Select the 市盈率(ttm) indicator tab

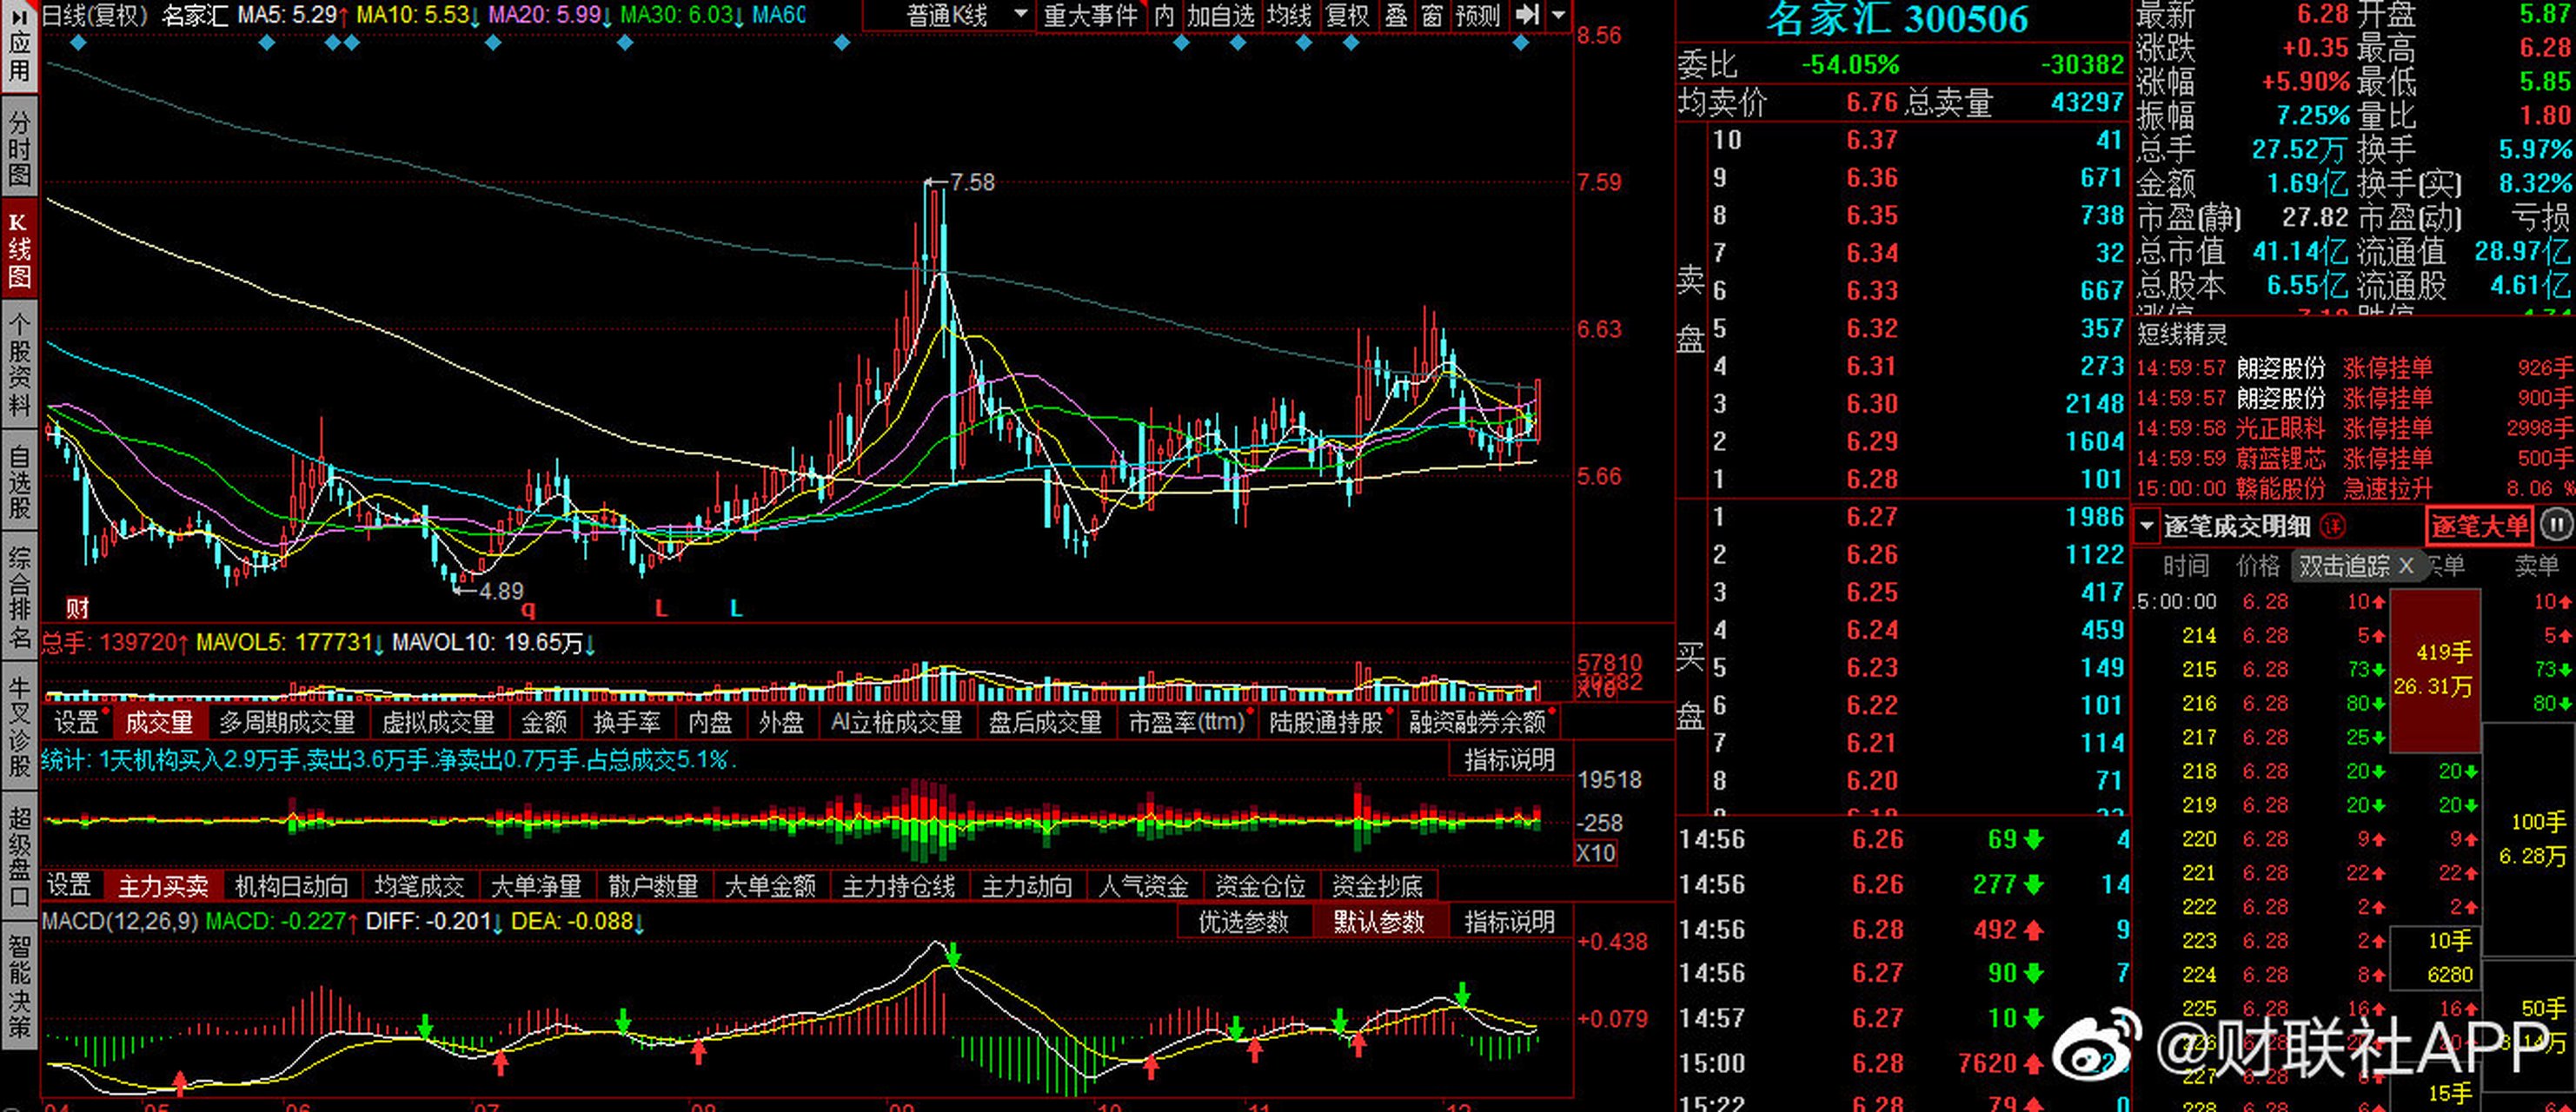pyautogui.click(x=1187, y=722)
